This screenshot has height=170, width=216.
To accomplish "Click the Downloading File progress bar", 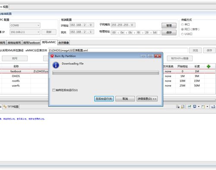I will pyautogui.click(x=106, y=73).
